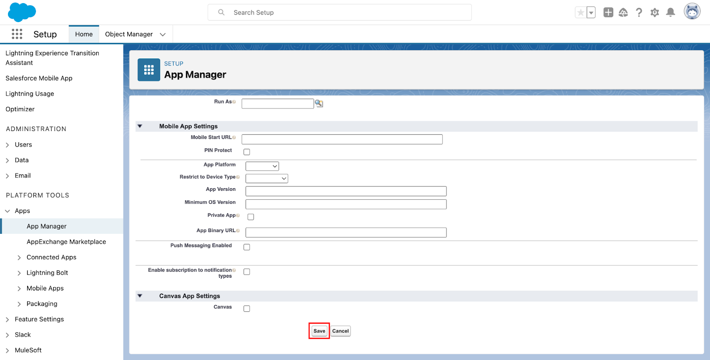Switch to the Home tab
The height and width of the screenshot is (360, 710).
pos(84,34)
